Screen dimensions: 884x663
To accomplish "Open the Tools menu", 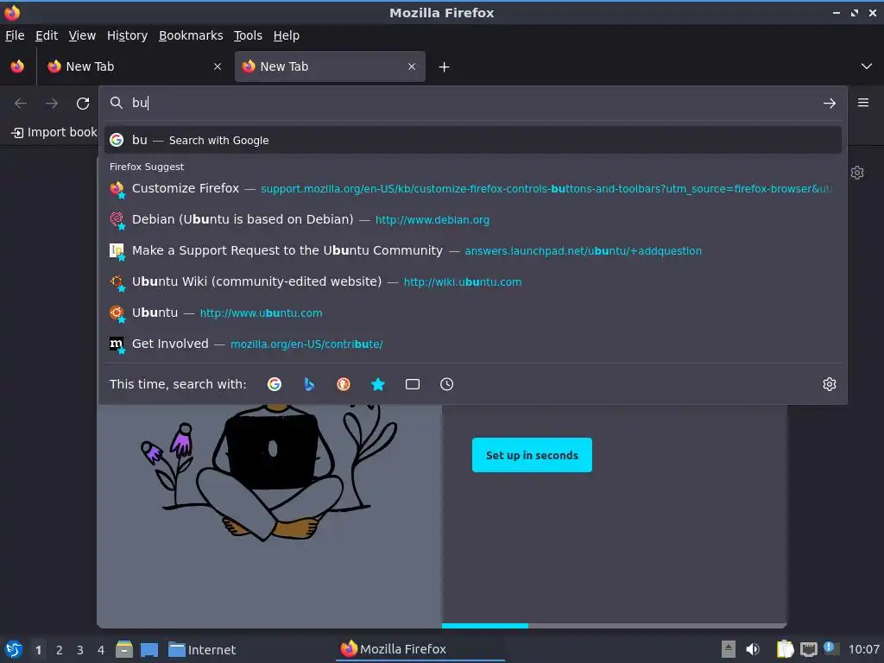I will [x=248, y=35].
